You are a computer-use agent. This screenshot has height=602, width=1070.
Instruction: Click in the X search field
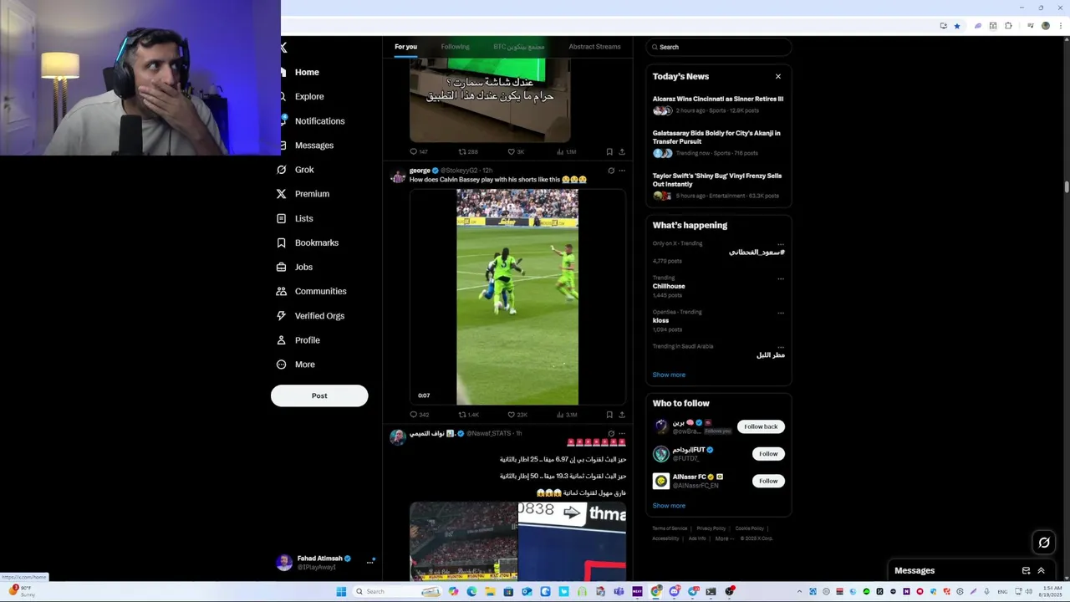(719, 47)
